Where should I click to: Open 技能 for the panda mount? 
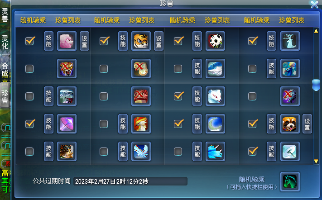pos(197,41)
